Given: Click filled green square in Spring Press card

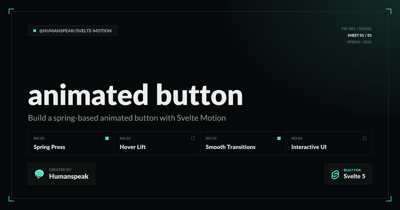Looking at the screenshot, I should (x=107, y=138).
